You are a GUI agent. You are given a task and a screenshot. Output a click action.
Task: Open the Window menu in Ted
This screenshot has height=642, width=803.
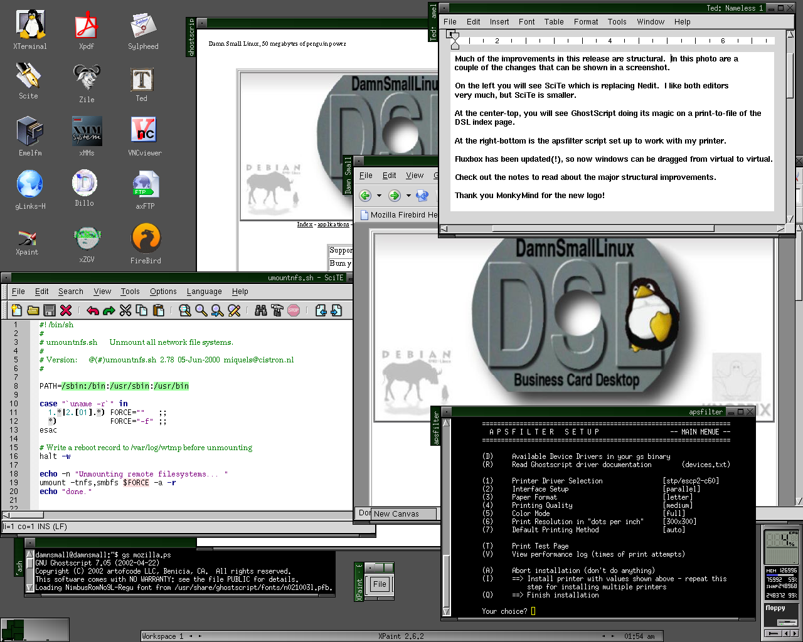tap(651, 21)
